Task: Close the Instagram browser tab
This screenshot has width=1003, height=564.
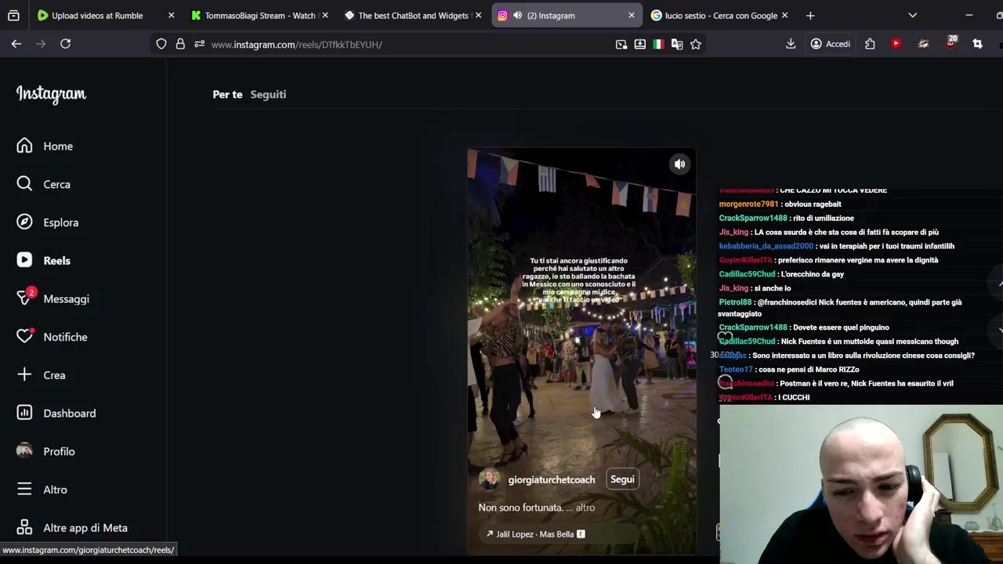Action: tap(632, 16)
